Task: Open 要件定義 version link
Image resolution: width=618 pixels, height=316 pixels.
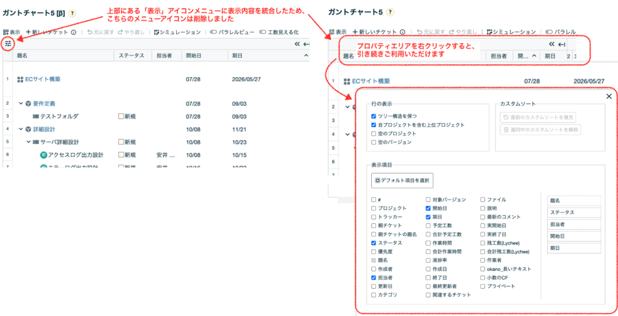Action: (43, 104)
